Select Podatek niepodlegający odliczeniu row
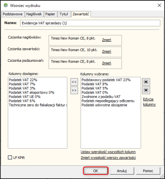Image resolution: width=165 pixels, height=179 pixels. 111,101
